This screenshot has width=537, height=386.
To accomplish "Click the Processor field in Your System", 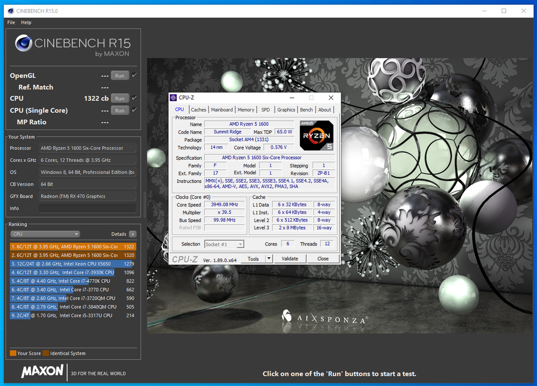I will [87, 148].
